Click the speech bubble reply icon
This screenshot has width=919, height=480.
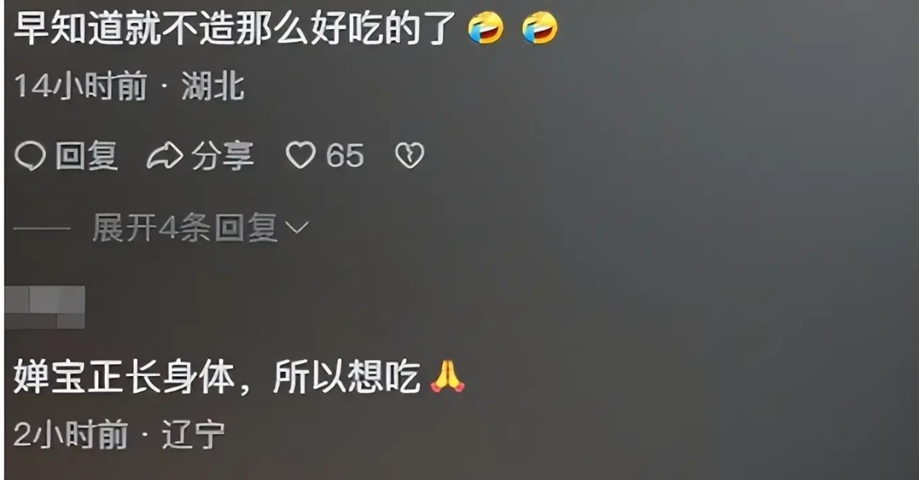31,156
